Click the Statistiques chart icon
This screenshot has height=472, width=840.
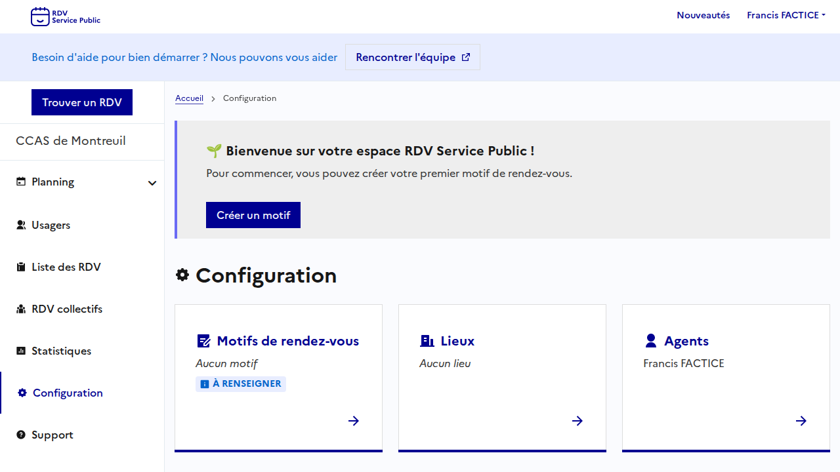[x=21, y=351]
